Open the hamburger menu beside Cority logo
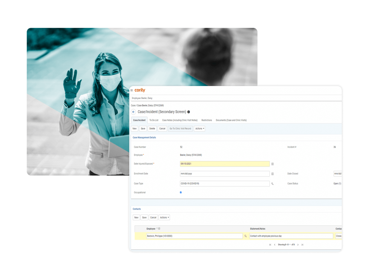368x279 pixels. [132, 90]
